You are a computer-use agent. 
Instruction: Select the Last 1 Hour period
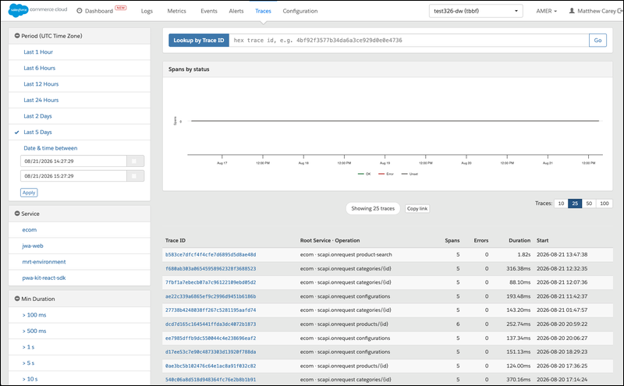tap(38, 52)
